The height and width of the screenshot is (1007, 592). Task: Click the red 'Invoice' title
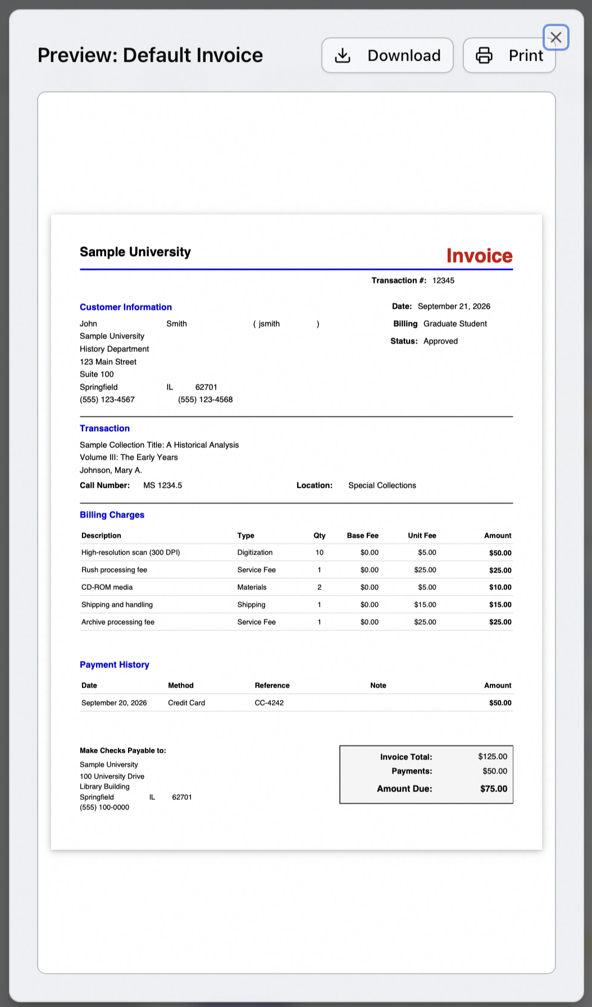pyautogui.click(x=479, y=255)
